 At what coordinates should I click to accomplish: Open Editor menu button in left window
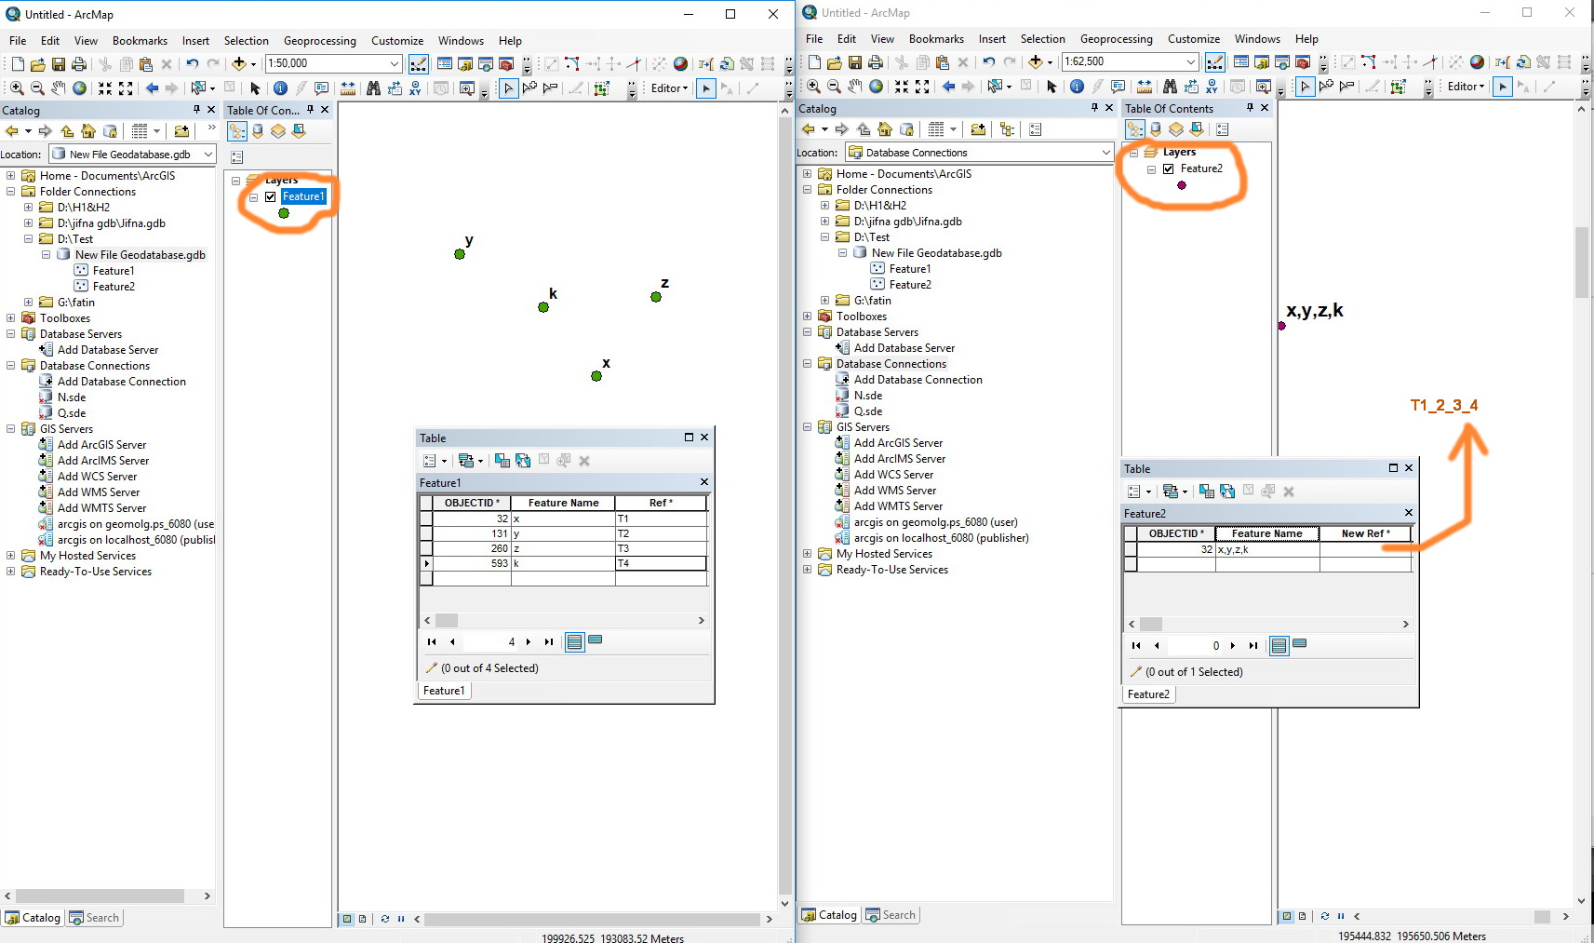(x=669, y=88)
